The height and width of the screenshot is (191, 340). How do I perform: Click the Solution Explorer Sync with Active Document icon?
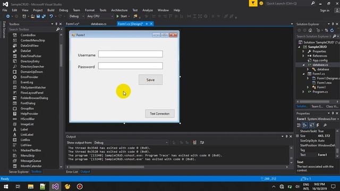(x=326, y=30)
